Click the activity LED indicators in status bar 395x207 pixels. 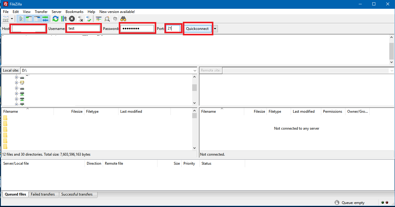[385, 202]
